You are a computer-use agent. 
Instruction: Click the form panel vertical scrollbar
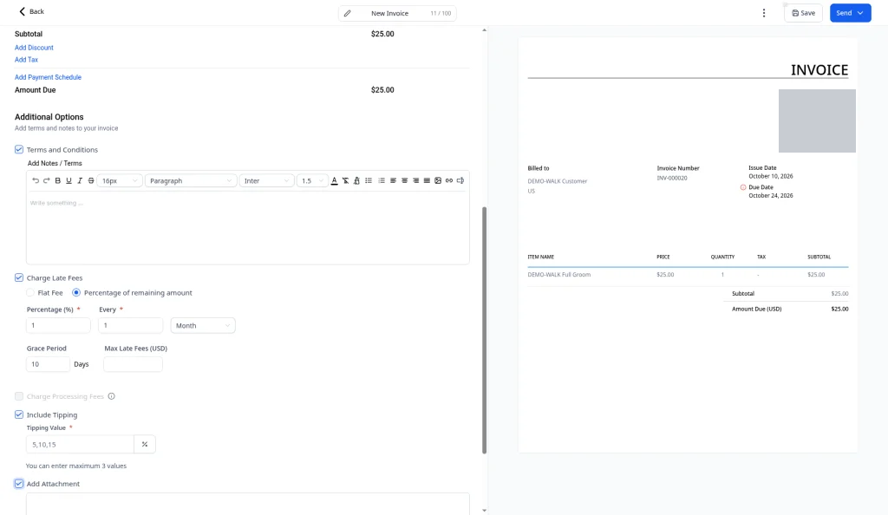[484, 330]
